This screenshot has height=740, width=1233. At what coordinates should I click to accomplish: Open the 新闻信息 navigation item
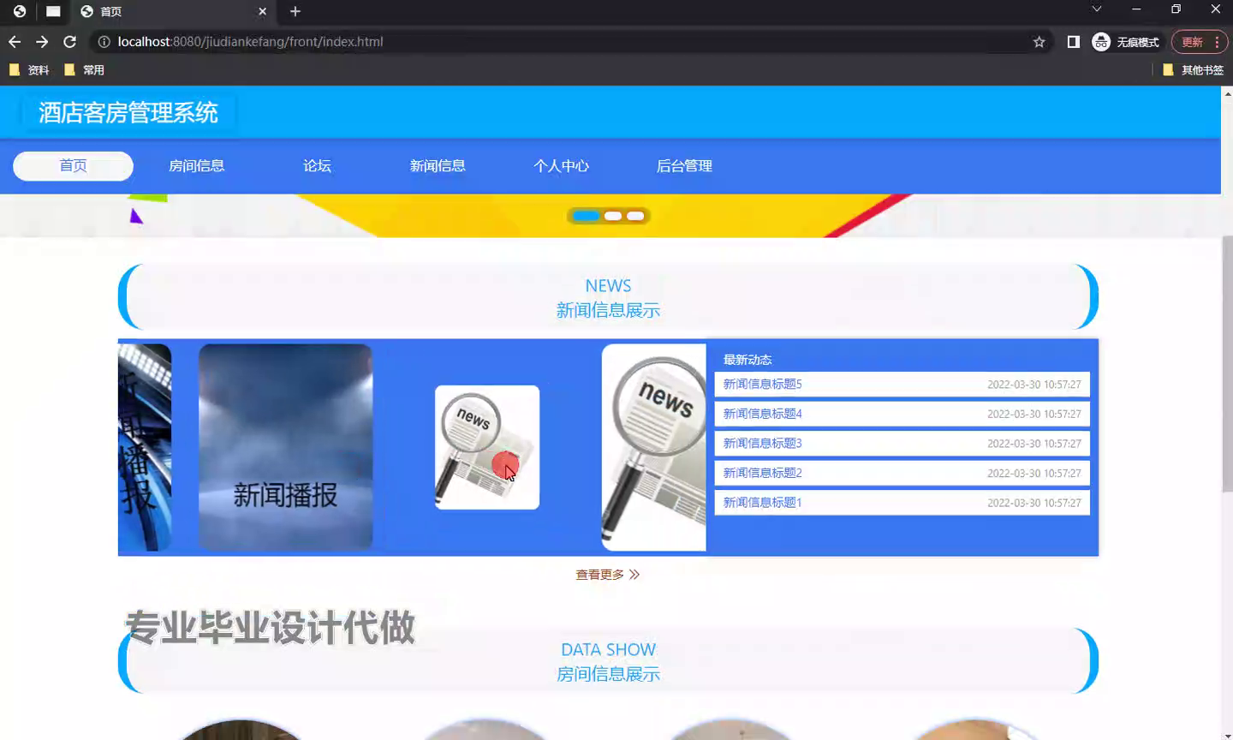tap(438, 166)
